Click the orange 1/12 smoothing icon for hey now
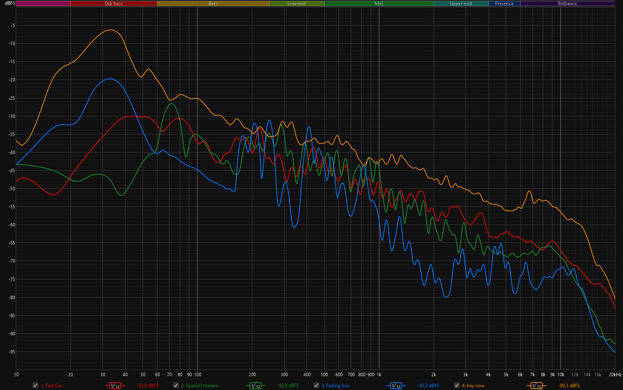Viewport: 623px width, 390px height. point(536,386)
